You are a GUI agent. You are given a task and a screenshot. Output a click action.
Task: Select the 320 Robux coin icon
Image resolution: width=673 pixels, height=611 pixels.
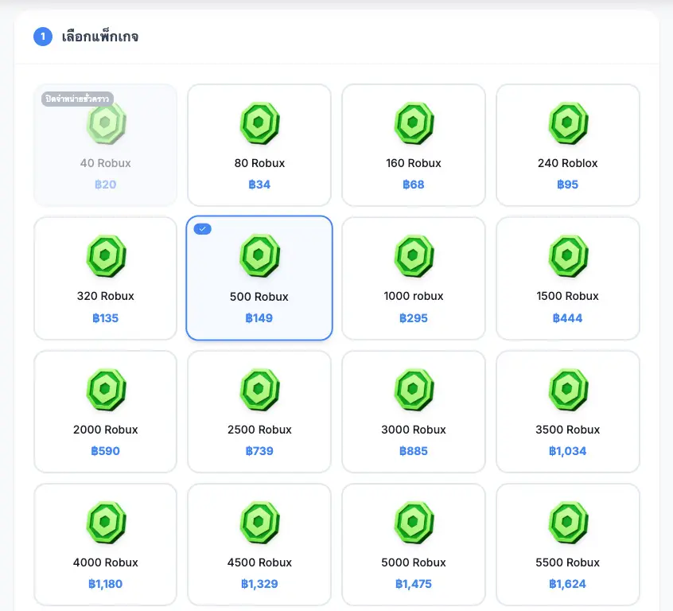[106, 256]
